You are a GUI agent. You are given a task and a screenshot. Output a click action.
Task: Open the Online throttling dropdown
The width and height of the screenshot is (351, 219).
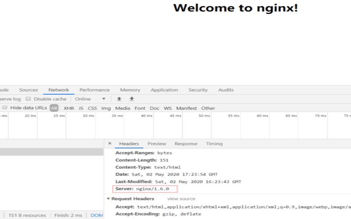point(90,99)
